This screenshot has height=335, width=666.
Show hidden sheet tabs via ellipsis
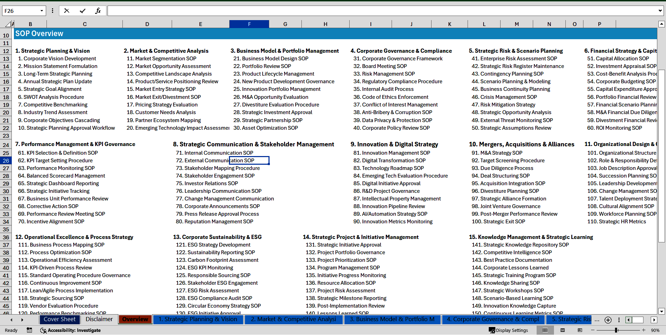(597, 320)
